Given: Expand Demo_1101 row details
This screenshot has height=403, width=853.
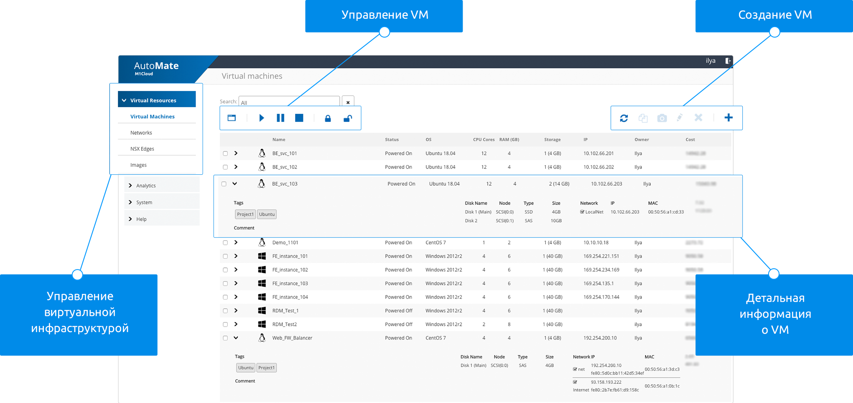Looking at the screenshot, I should click(236, 242).
